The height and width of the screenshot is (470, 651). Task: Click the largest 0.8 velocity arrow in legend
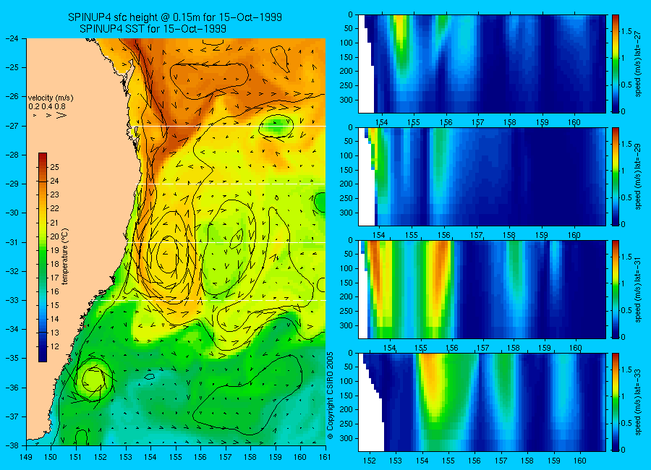pos(61,116)
